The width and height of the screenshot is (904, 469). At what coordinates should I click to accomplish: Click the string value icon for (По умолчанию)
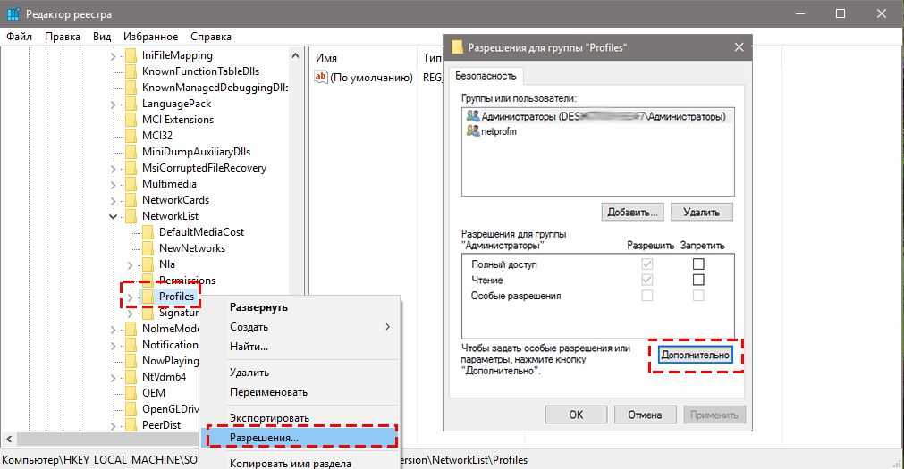[x=320, y=77]
